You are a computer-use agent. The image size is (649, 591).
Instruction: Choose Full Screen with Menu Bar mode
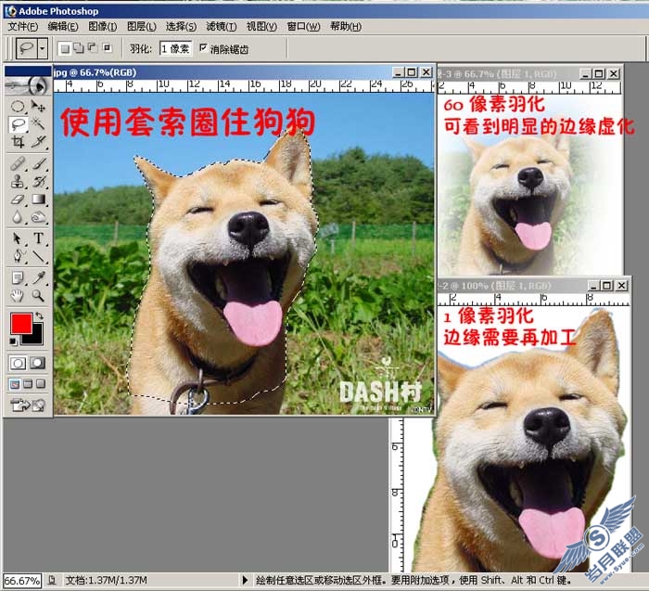(x=28, y=384)
